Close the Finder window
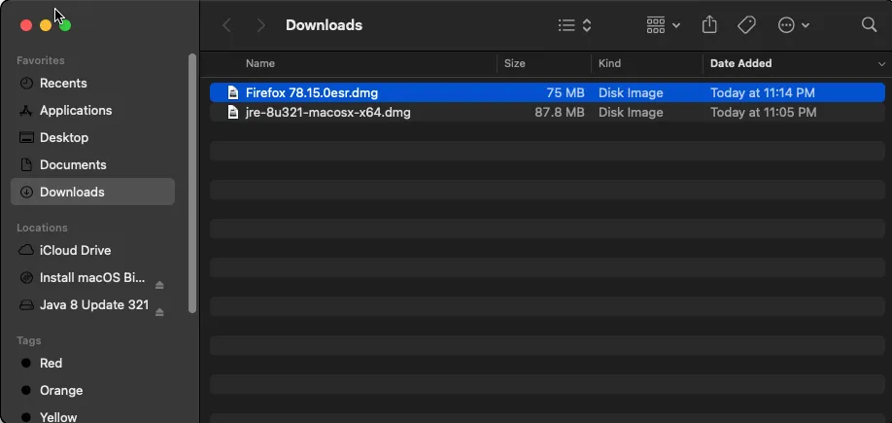892x423 pixels. coord(26,25)
